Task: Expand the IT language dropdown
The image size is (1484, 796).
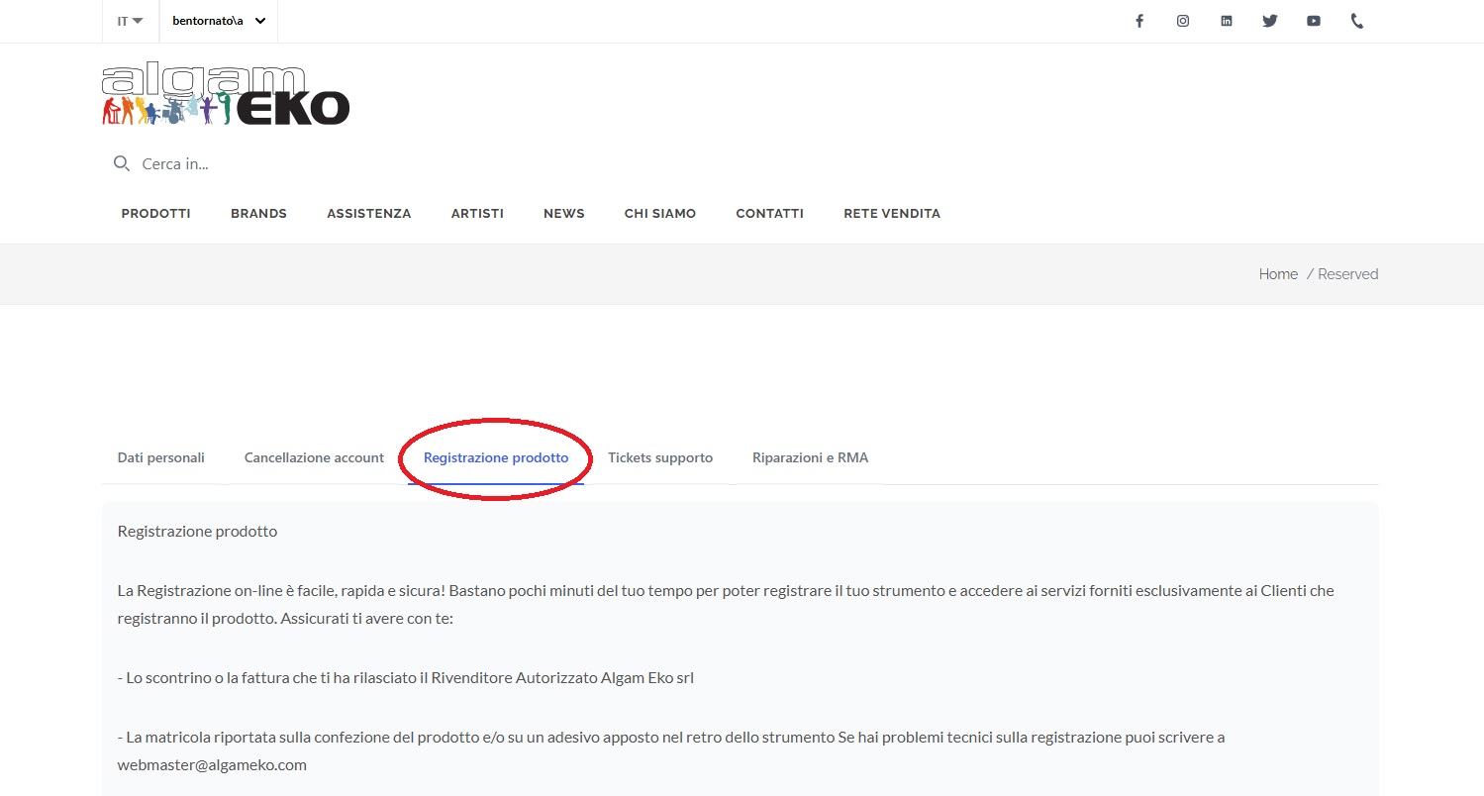Action: [130, 21]
